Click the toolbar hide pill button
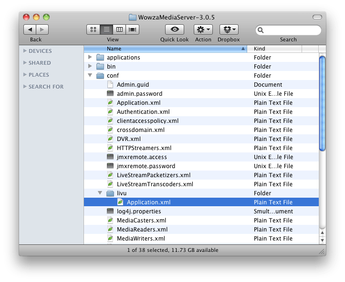 (317, 17)
